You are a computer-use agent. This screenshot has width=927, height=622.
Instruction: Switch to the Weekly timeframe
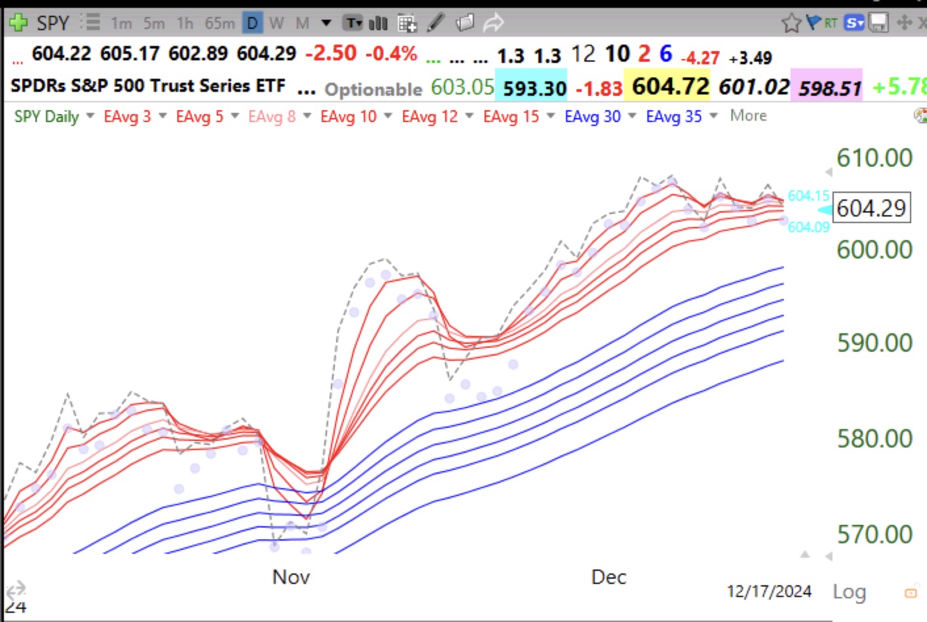coord(276,22)
